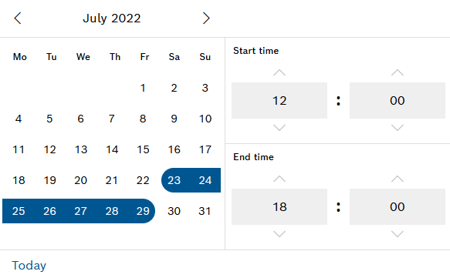Open the July 2022 month header
The image size is (450, 278).
pyautogui.click(x=112, y=18)
